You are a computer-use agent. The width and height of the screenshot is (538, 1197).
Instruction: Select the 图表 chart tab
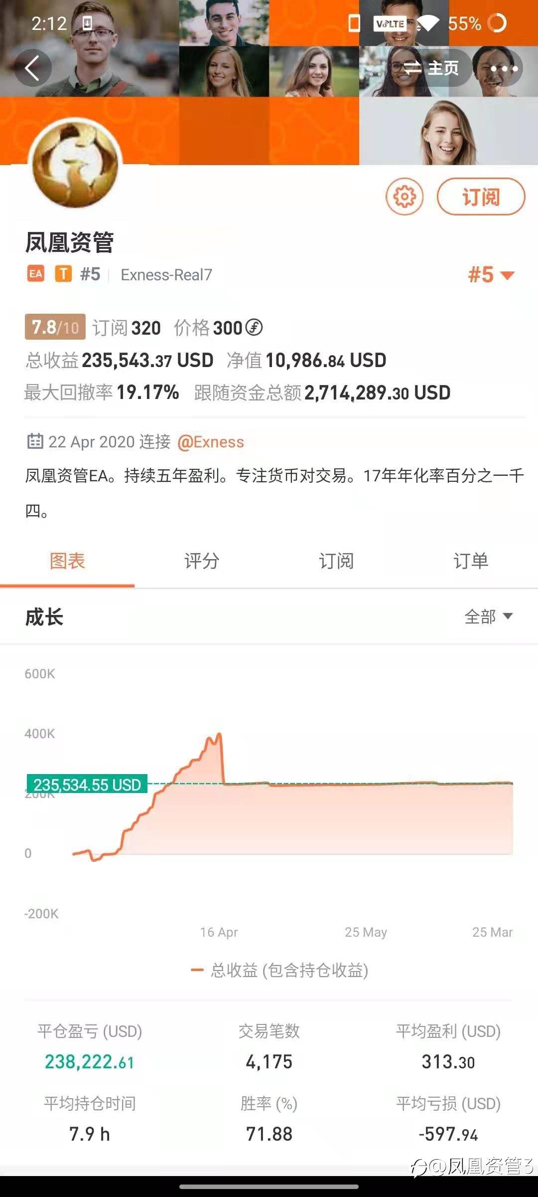coord(67,561)
